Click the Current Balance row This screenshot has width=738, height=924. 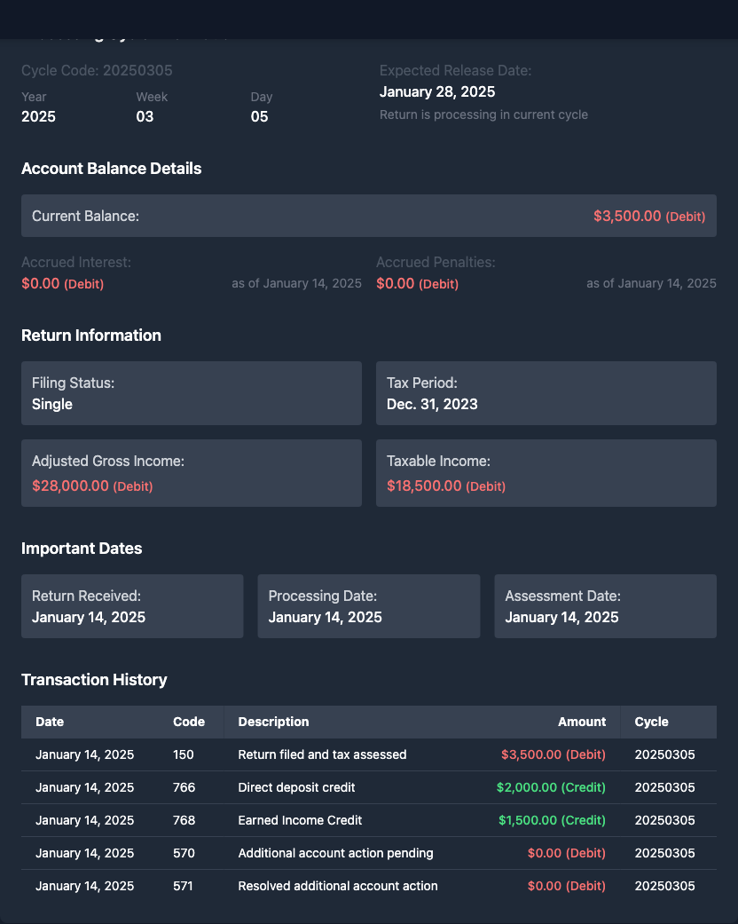[368, 216]
